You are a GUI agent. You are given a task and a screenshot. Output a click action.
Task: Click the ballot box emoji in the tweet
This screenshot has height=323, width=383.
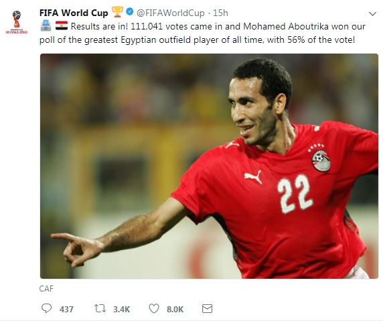(46, 25)
